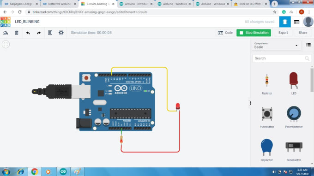Screen dimensions: 314x176
Task: Open the notes tool icon
Action: [x=50, y=33]
